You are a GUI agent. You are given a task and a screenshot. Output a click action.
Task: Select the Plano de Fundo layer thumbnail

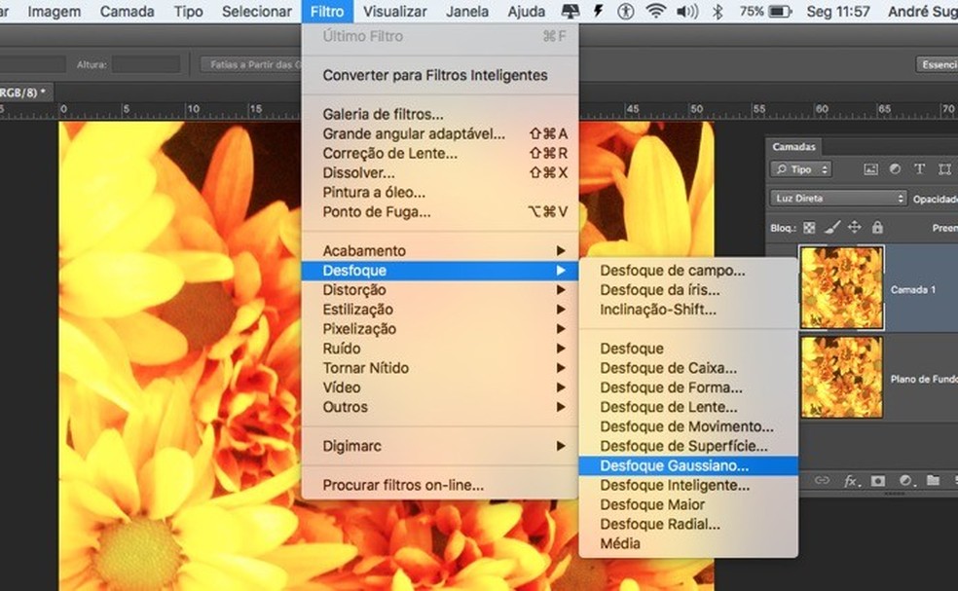point(842,377)
